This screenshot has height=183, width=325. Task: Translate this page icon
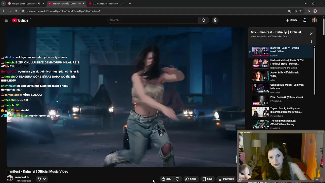click(290, 11)
